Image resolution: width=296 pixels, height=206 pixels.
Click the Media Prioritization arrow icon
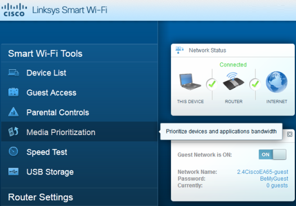pos(14,132)
